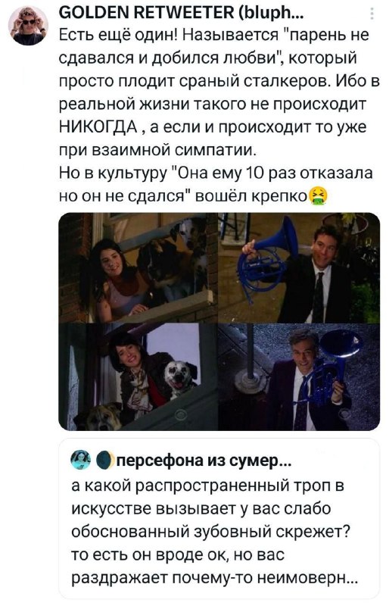Open top-left photo of woman with dogs
The image size is (389, 606).
click(x=138, y=268)
